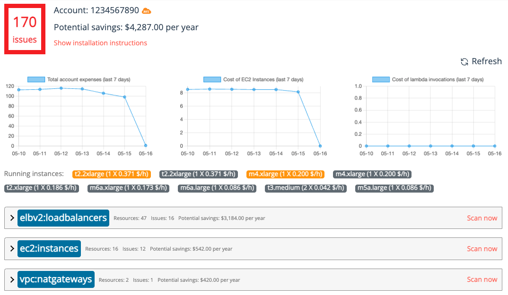The image size is (508, 295).
Task: Open Show installation instructions link
Action: (x=100, y=43)
